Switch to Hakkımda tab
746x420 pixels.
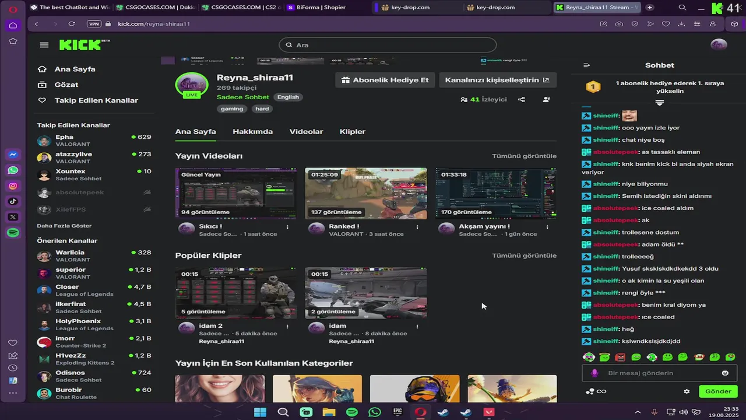point(252,132)
